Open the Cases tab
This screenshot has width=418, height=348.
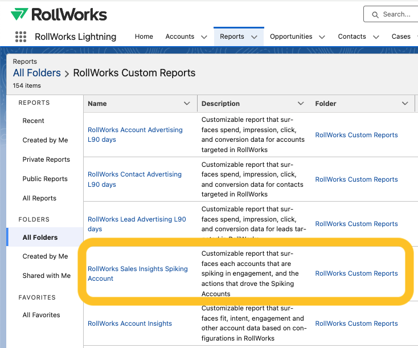pyautogui.click(x=401, y=36)
